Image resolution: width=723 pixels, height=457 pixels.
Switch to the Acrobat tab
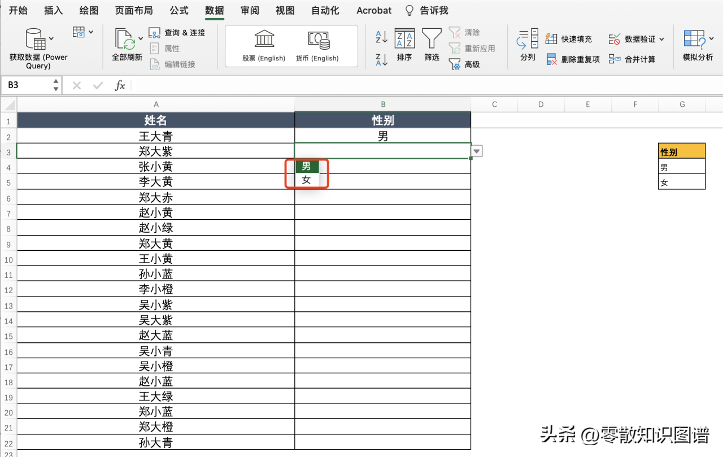pos(374,11)
